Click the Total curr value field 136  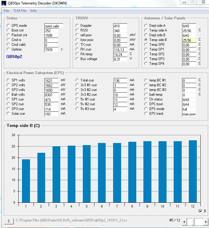pyautogui.click(x=120, y=81)
